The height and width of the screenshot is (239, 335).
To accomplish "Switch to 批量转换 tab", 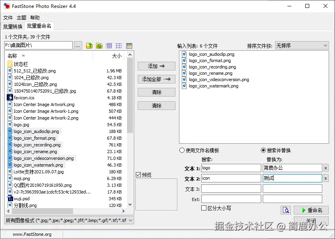I will [x=13, y=27].
